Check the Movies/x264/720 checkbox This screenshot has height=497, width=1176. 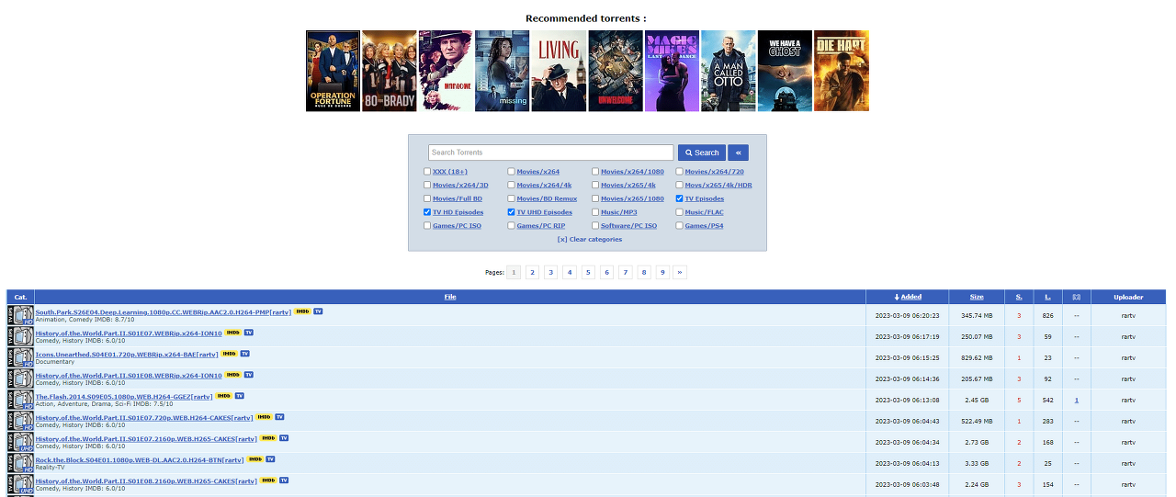(679, 172)
